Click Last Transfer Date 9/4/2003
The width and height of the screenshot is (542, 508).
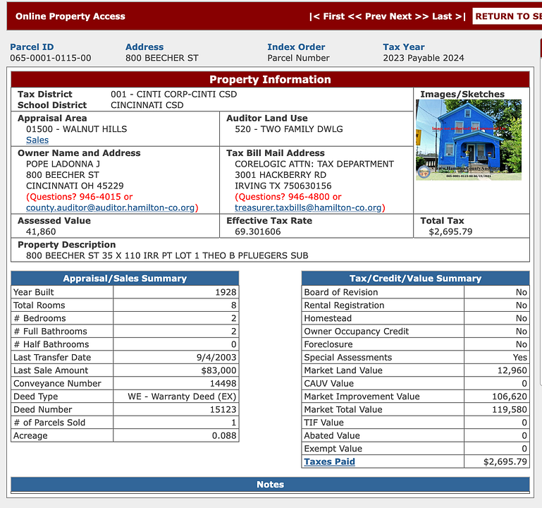pos(216,358)
